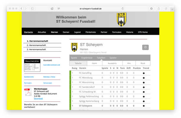Select the Rück sub-tab
Viewport: 181px width, 118px height.
(x=143, y=63)
